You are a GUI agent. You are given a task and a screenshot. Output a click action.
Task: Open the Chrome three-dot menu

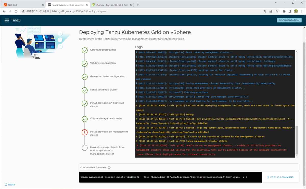click(302, 11)
